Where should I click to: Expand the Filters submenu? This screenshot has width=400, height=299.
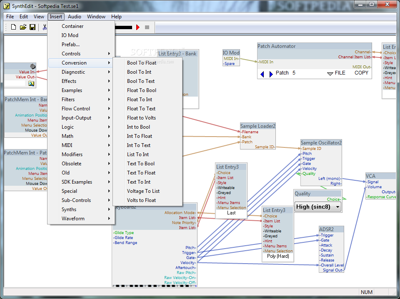[81, 100]
